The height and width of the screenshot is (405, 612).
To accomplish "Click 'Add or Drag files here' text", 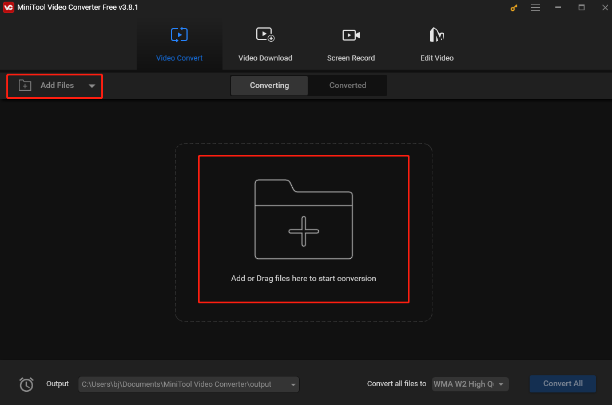I will (x=303, y=278).
